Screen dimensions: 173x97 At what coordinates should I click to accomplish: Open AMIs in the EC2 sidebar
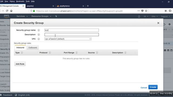[x=2, y=22]
